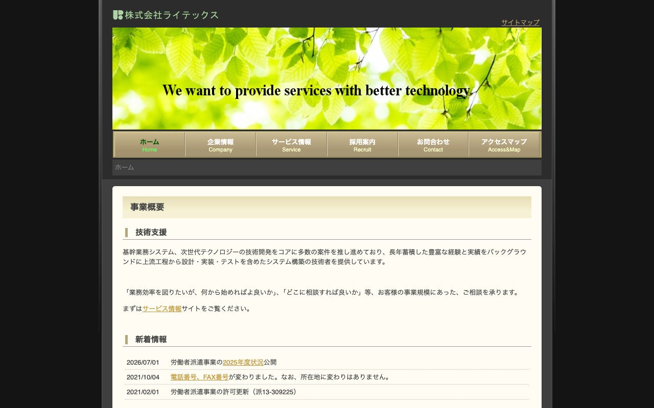
Task: Select the ホーム Home navigation tab
Action: tap(150, 144)
